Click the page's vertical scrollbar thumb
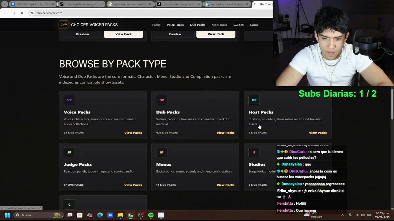This screenshot has height=221, width=394. click(x=392, y=104)
